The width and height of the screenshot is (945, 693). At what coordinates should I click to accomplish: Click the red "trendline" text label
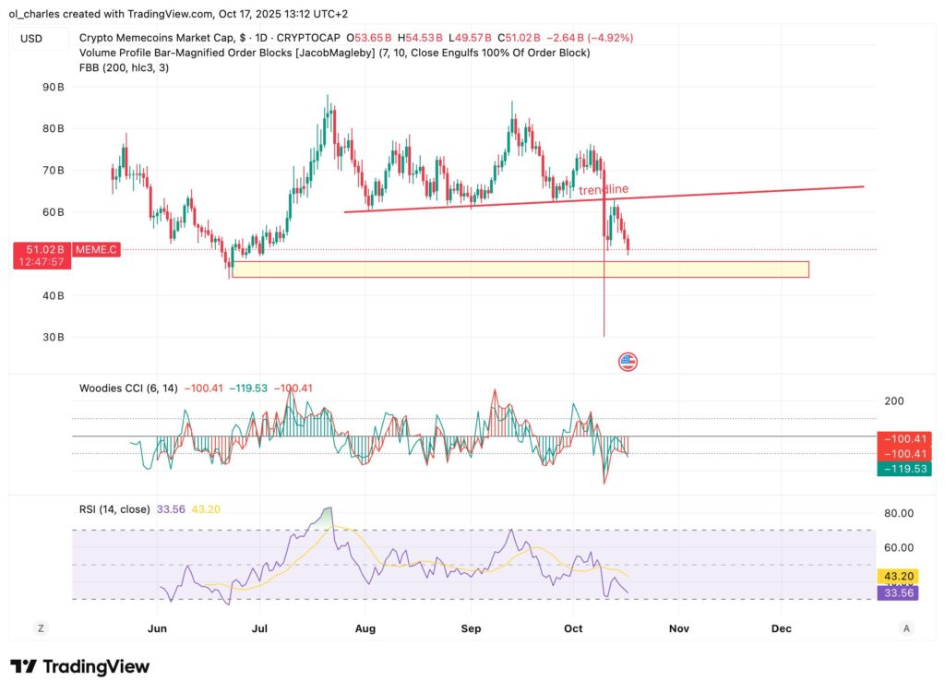[x=603, y=189]
